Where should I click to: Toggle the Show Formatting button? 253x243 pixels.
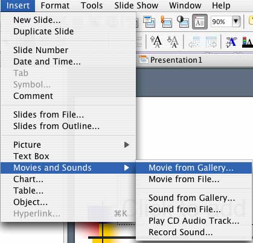coord(200,22)
